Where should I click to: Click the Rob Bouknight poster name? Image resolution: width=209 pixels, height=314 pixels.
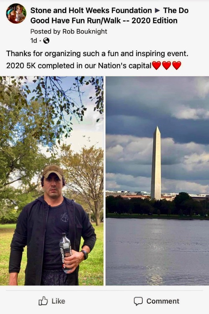(x=85, y=31)
